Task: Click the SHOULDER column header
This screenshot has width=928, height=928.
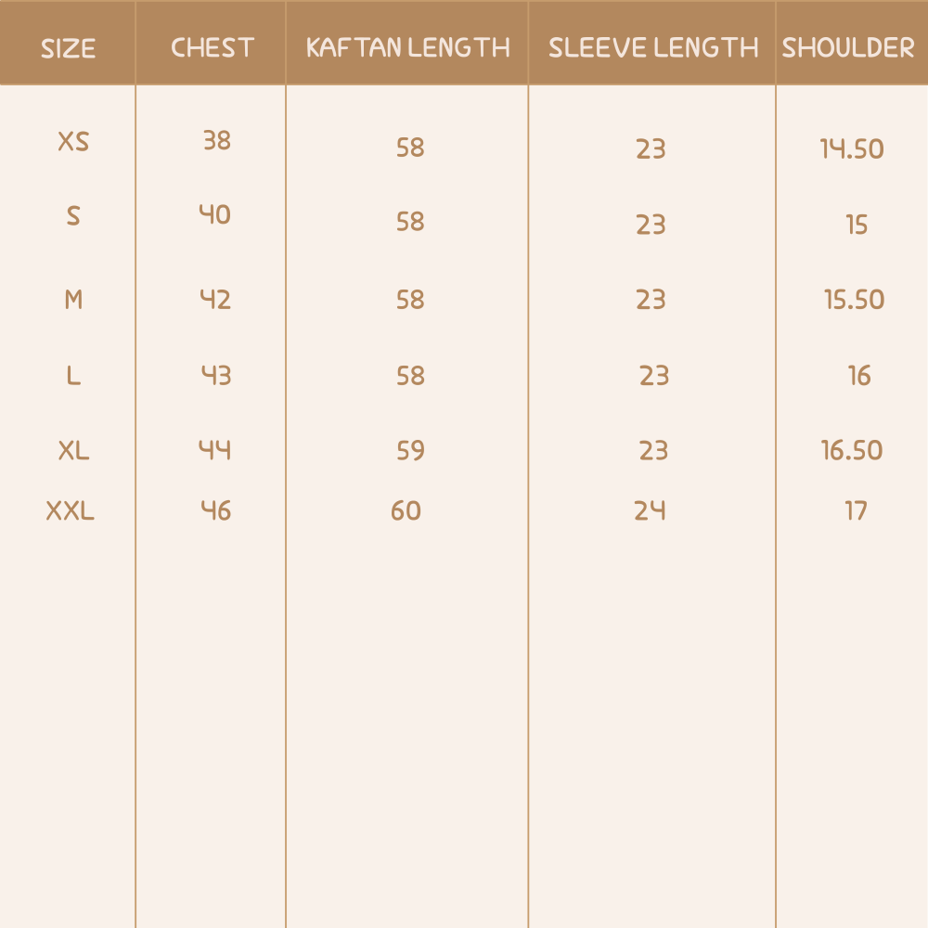Action: click(848, 48)
